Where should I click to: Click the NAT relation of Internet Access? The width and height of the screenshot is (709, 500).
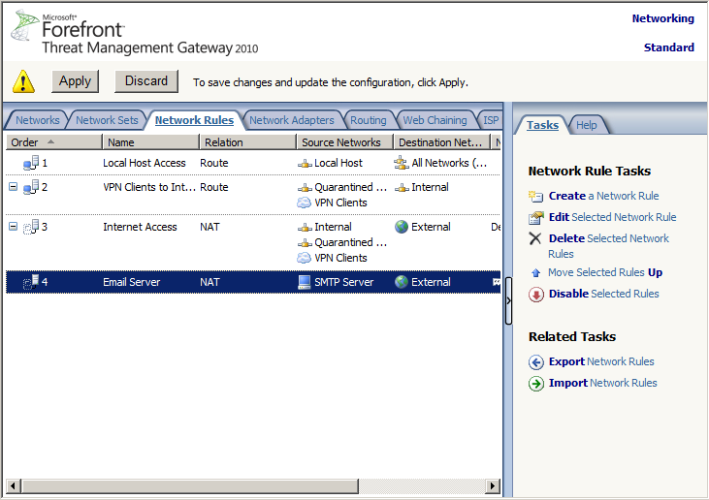[x=209, y=227]
